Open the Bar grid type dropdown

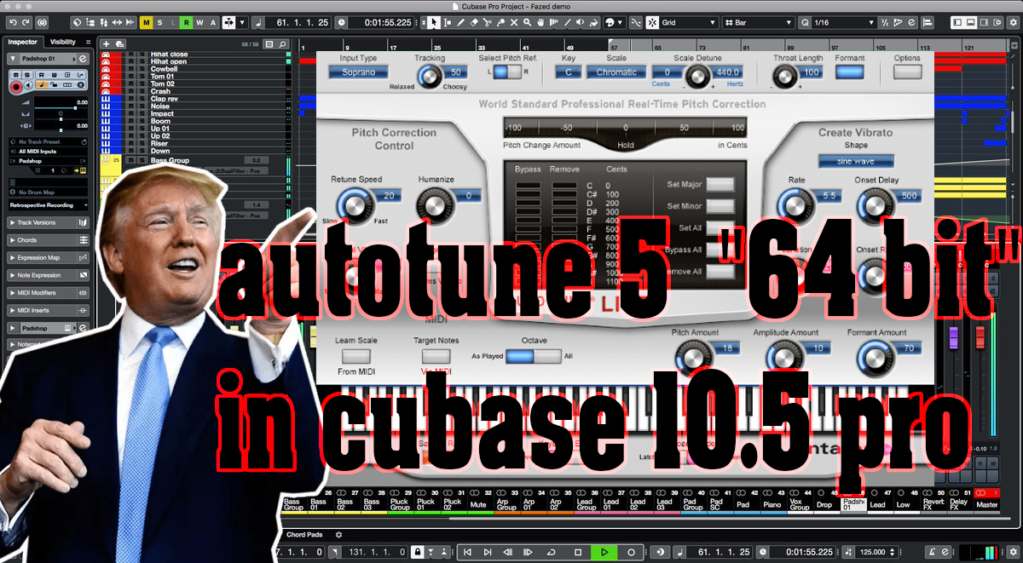click(x=760, y=22)
